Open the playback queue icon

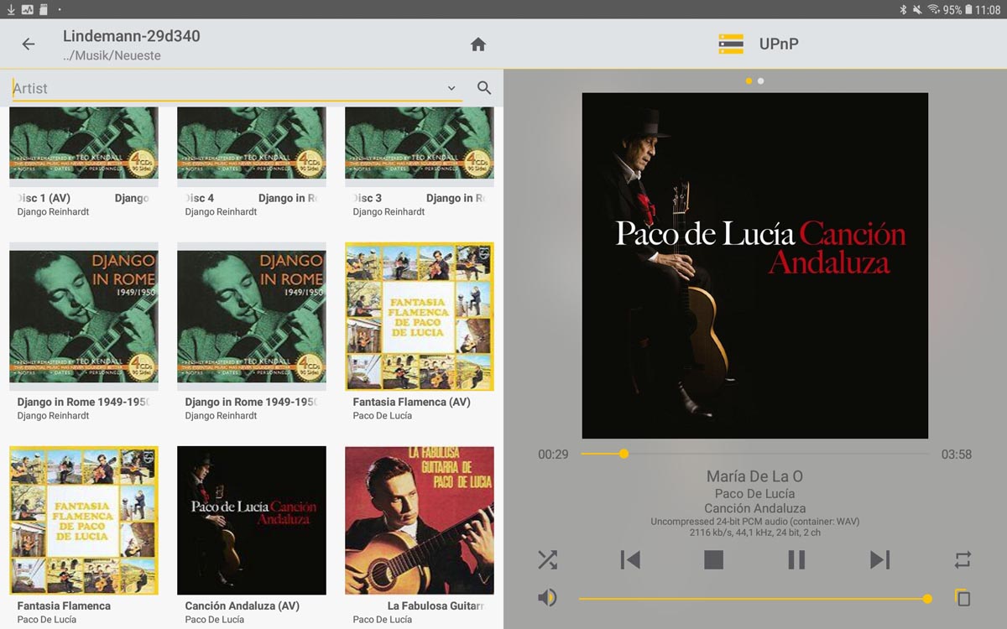pos(963,598)
